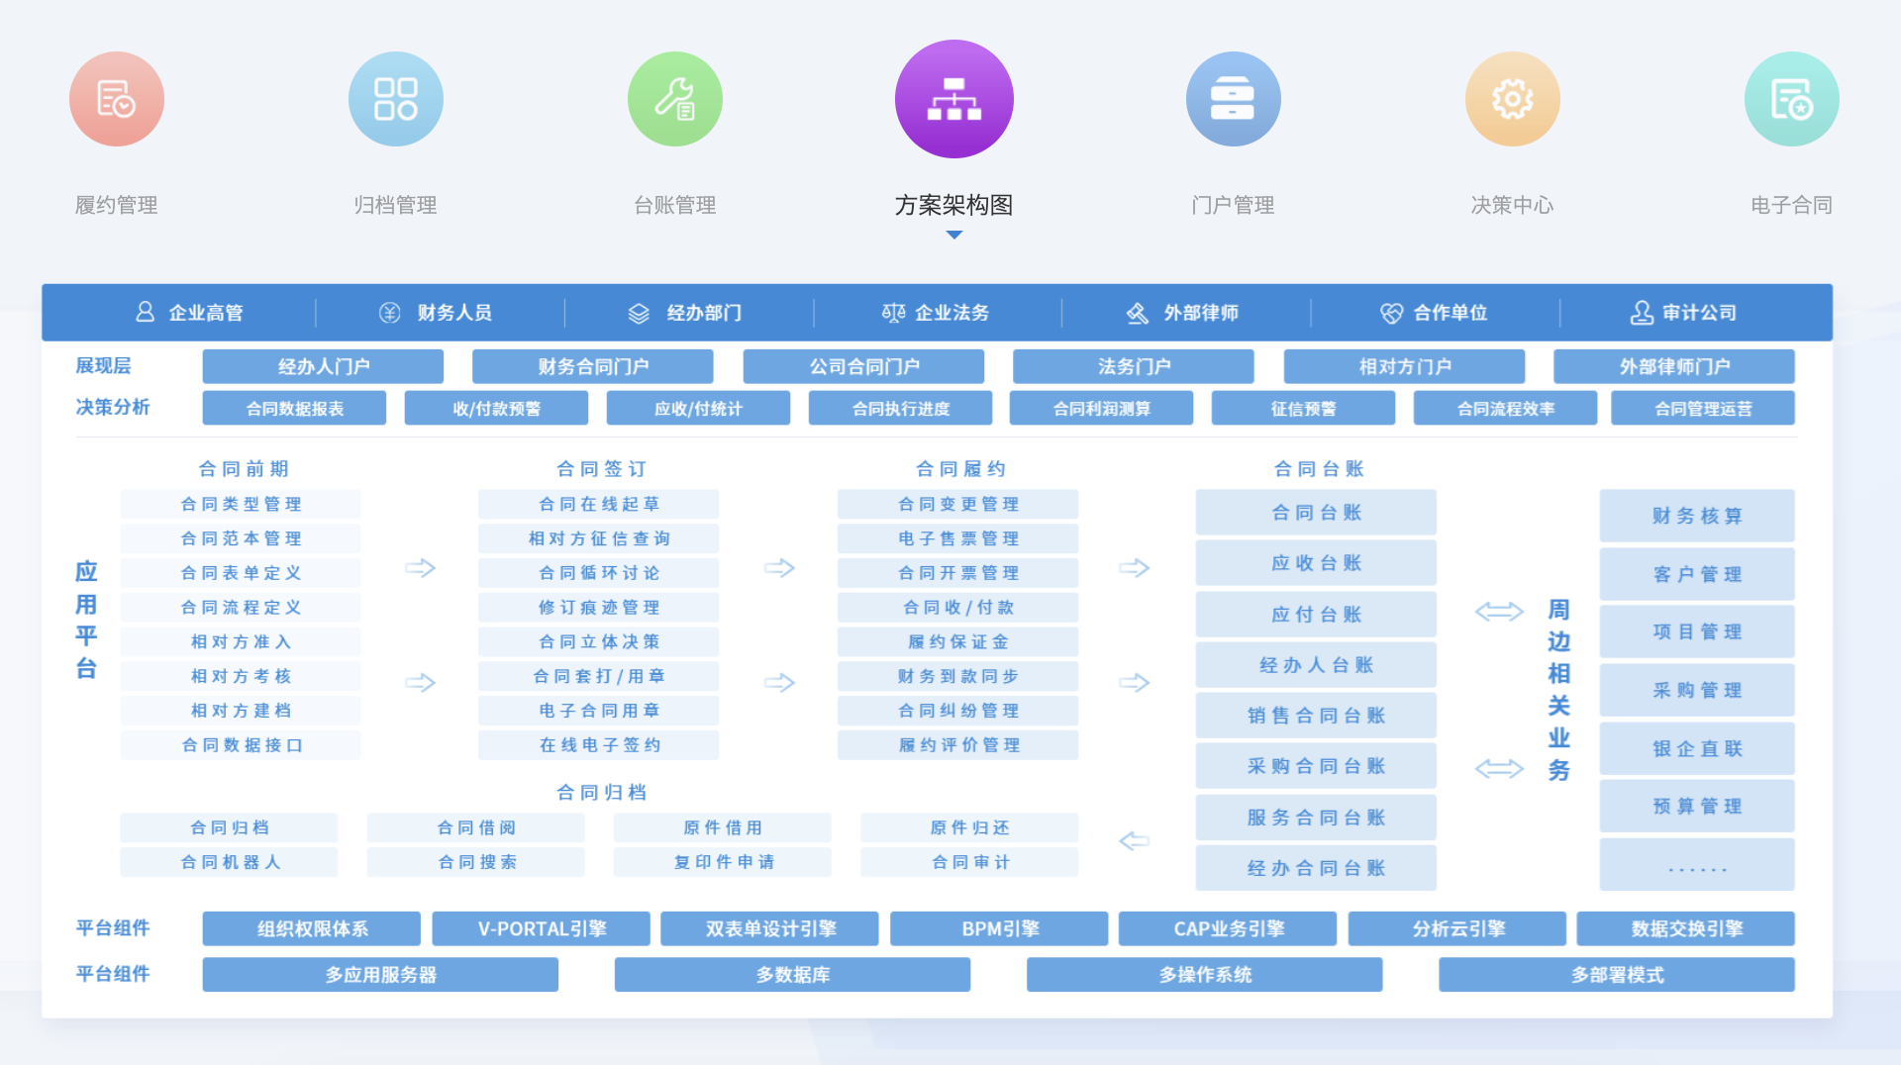Click the arrow between 合同前期 and 合同签订
This screenshot has height=1065, width=1901.
[420, 569]
